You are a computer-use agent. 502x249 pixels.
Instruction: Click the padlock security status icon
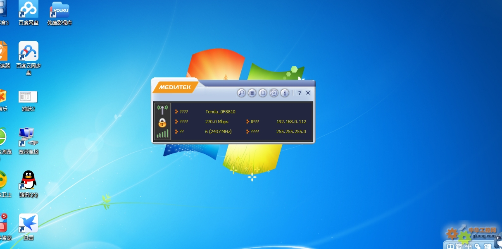(162, 122)
